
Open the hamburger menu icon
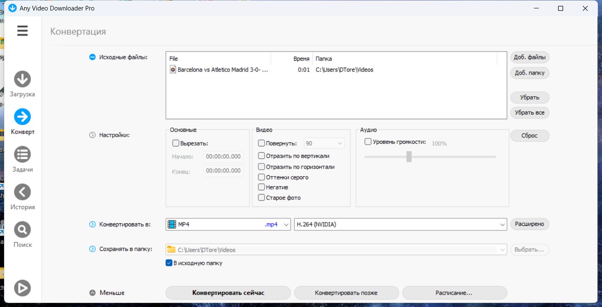(x=23, y=31)
